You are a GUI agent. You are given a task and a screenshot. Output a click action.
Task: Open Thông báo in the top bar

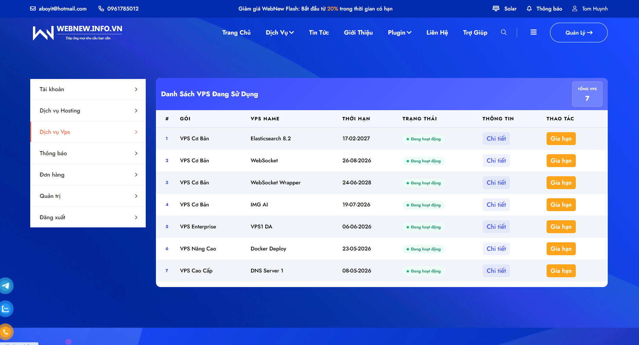tap(549, 9)
